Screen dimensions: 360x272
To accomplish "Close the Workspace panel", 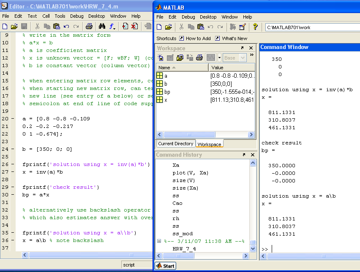I will coord(251,48).
